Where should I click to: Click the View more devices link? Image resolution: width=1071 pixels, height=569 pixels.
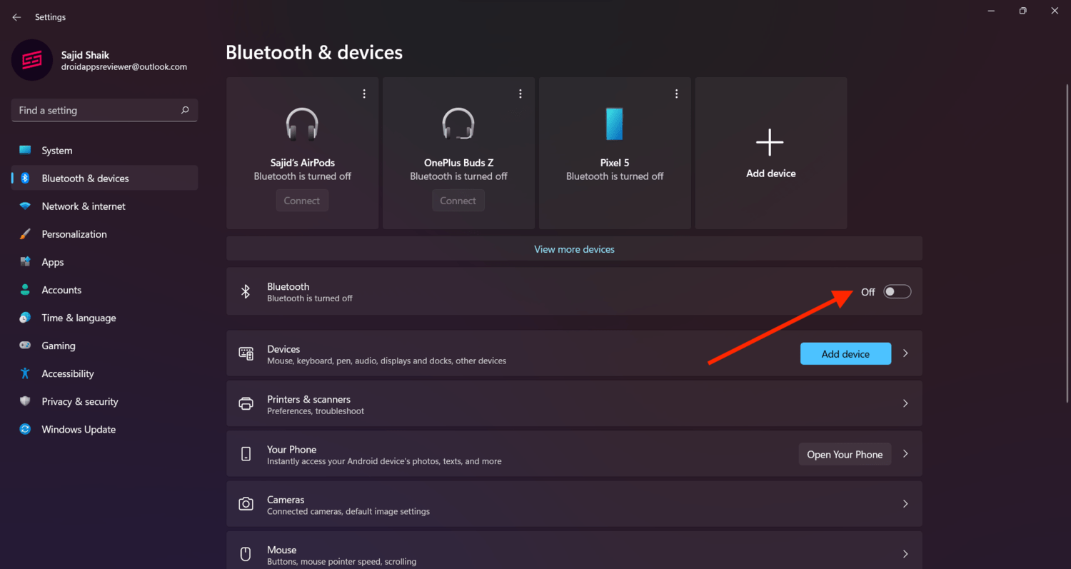tap(574, 248)
